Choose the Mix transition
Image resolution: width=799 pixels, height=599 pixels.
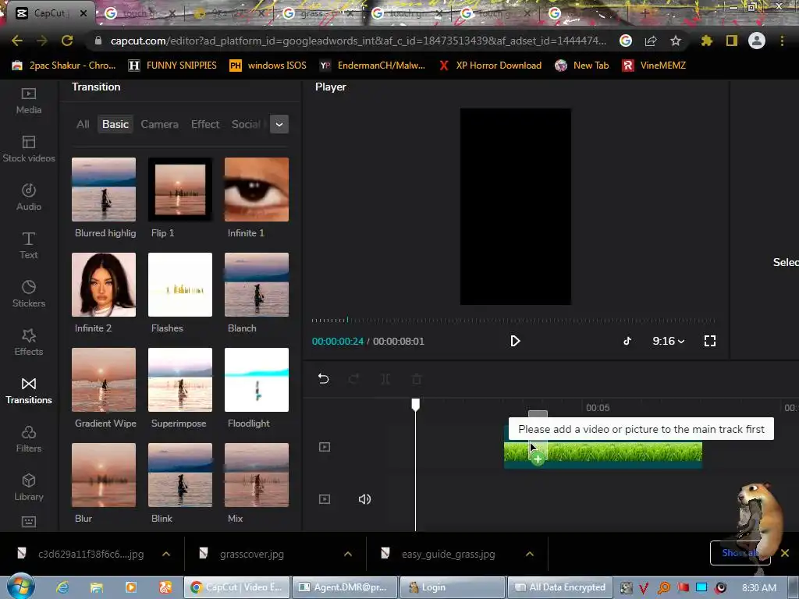[256, 475]
